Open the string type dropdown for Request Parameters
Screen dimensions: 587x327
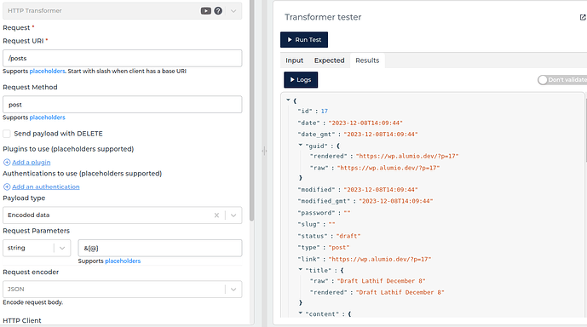[x=37, y=248]
